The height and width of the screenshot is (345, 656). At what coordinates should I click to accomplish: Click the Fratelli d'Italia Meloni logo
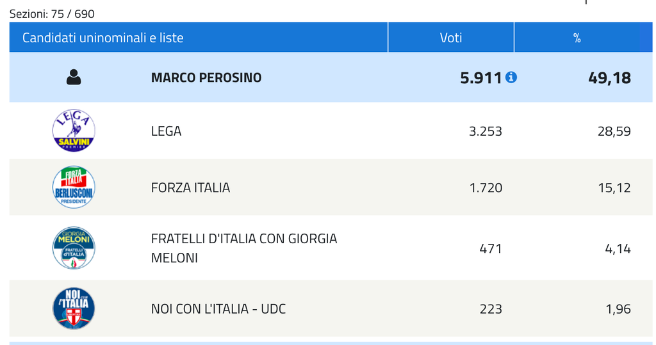[x=74, y=248]
